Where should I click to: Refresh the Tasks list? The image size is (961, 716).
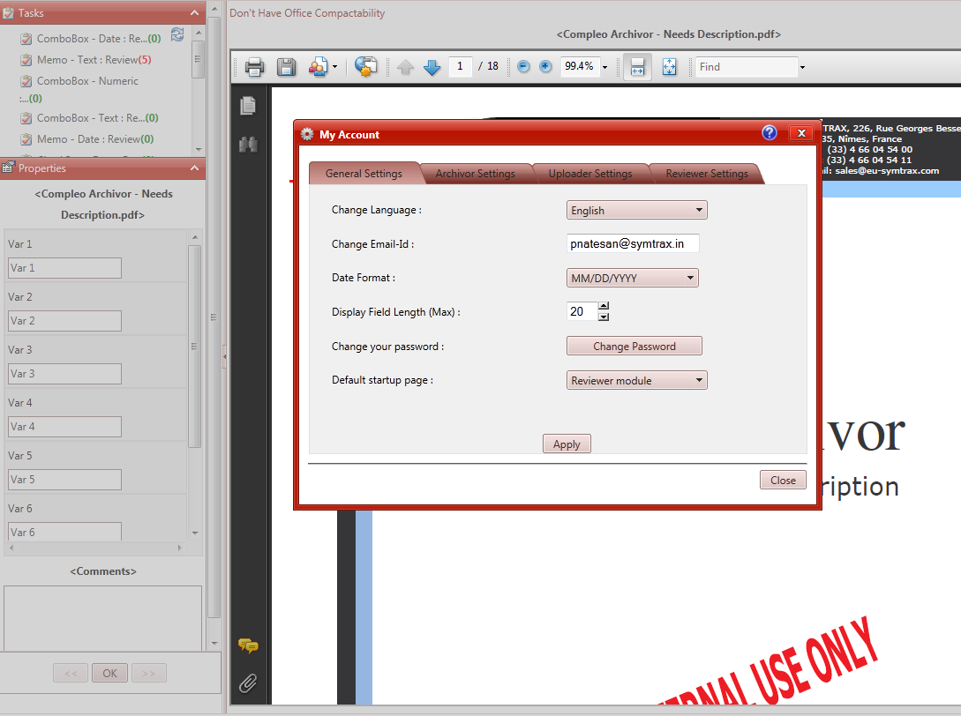pos(177,35)
